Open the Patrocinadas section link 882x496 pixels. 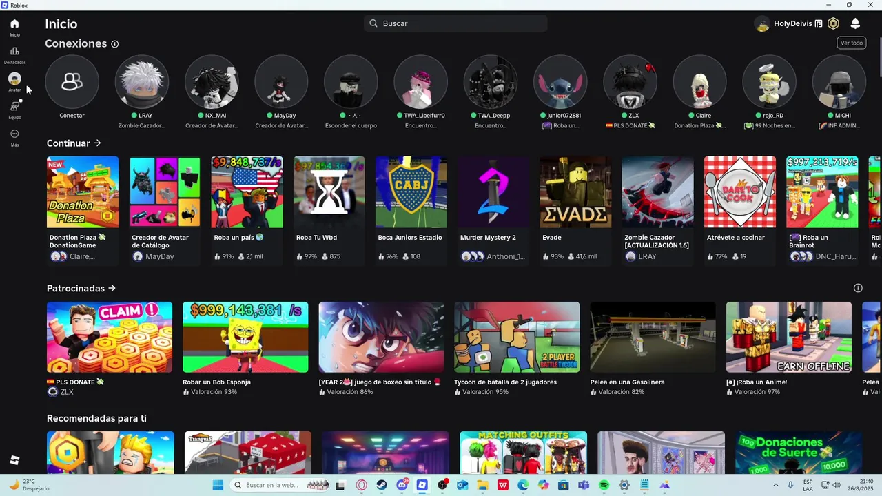(81, 288)
